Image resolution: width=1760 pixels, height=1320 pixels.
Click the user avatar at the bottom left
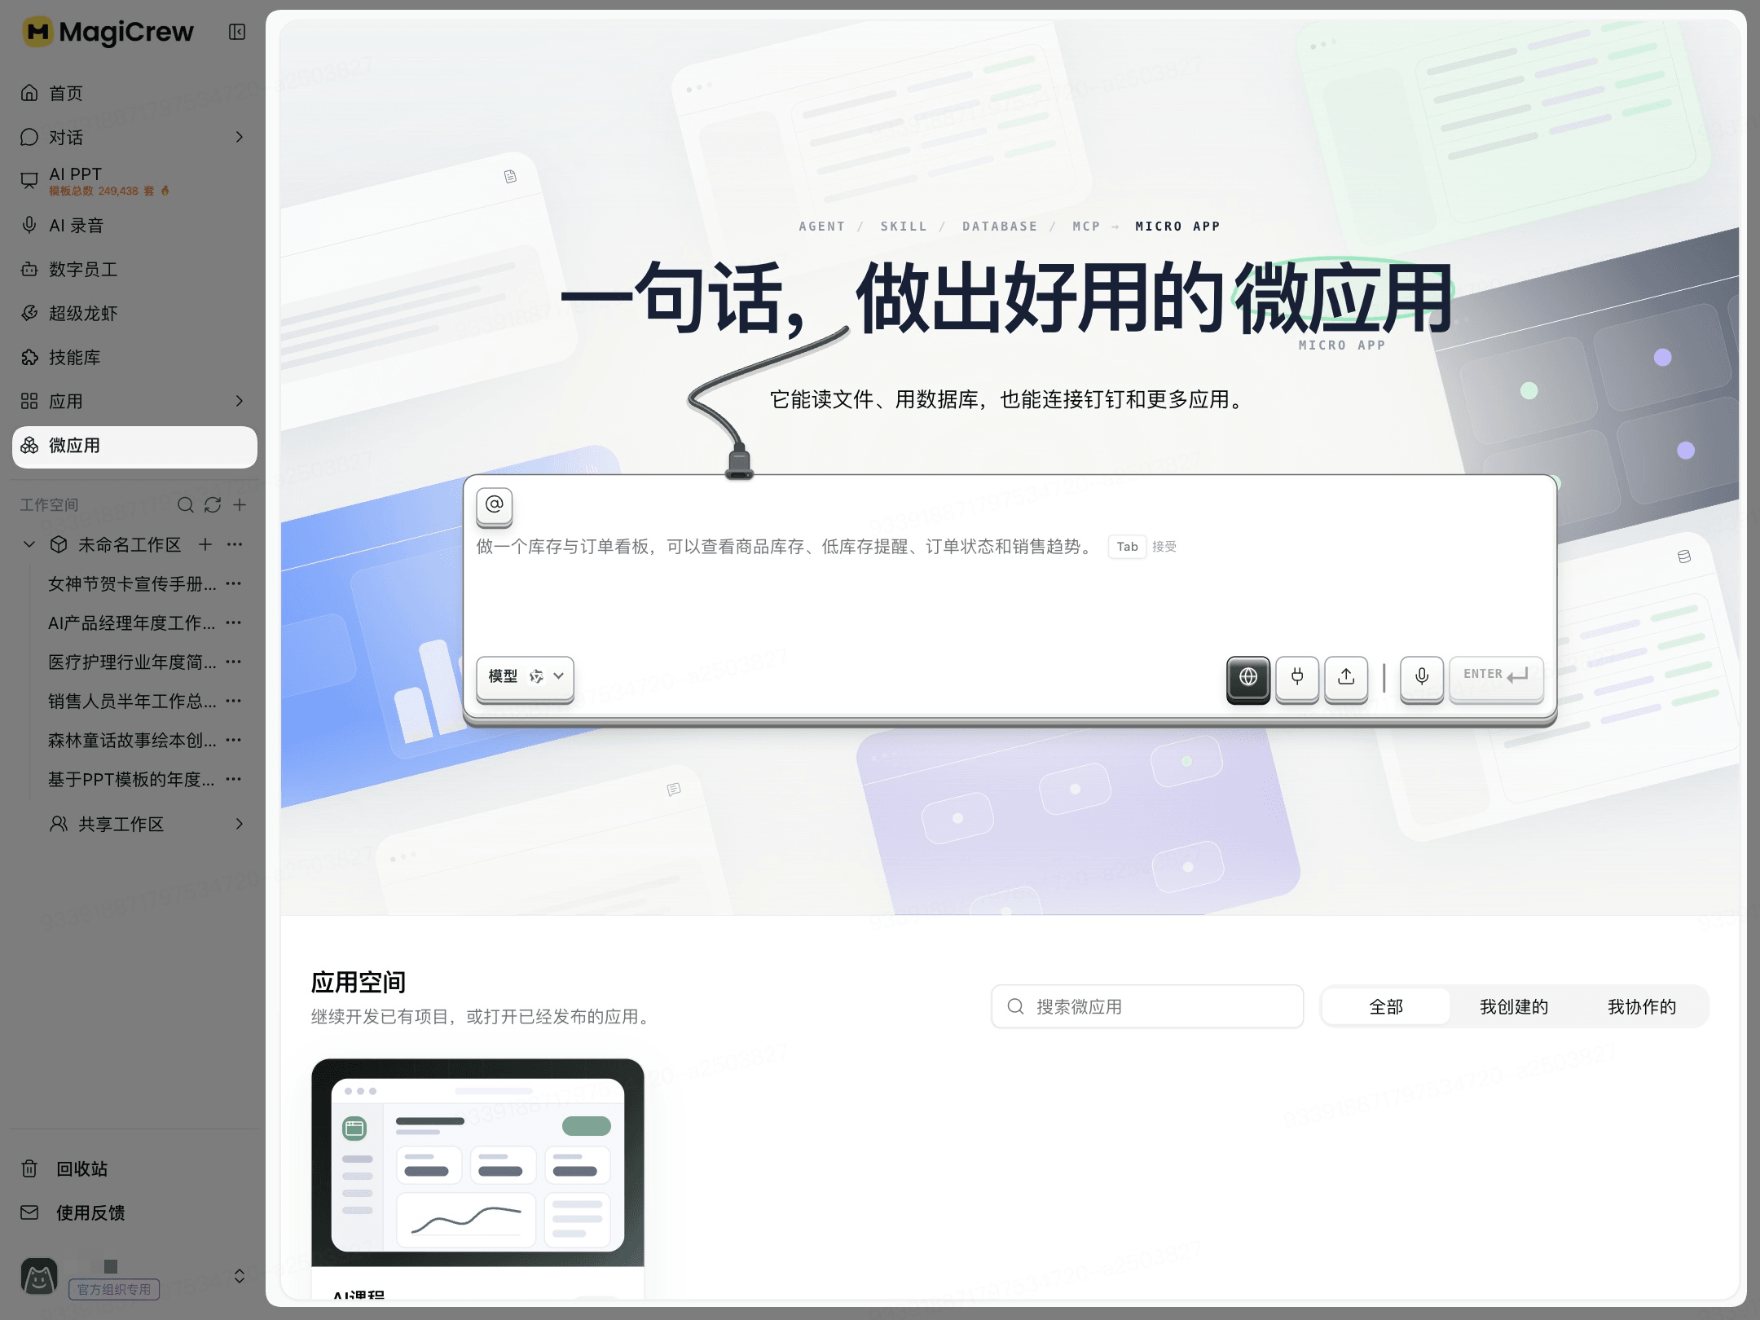click(39, 1277)
